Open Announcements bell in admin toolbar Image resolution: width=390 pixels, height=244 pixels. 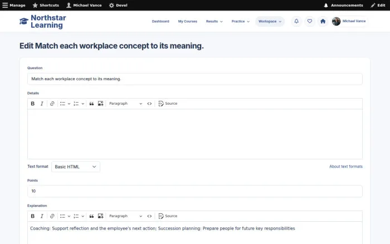point(343,5)
